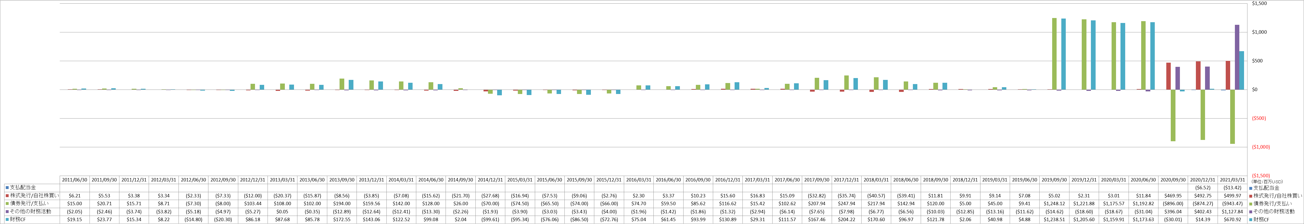Click the ($40.57) buyback cell
Viewport: 1304px width, 224px height.
tap(877, 196)
